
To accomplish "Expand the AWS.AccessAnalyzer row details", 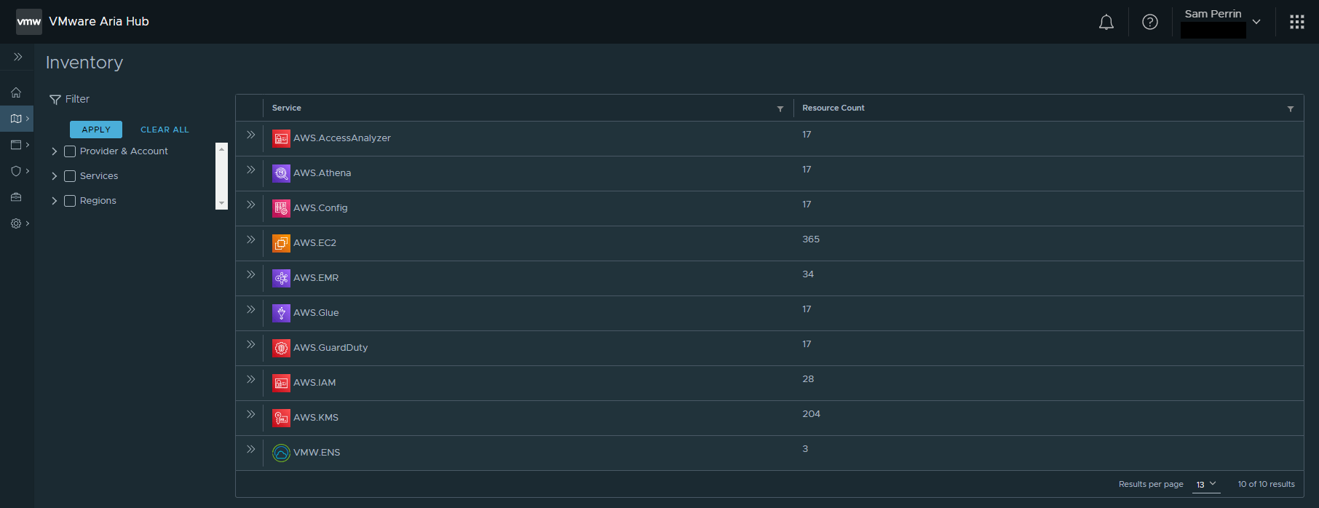I will [250, 135].
